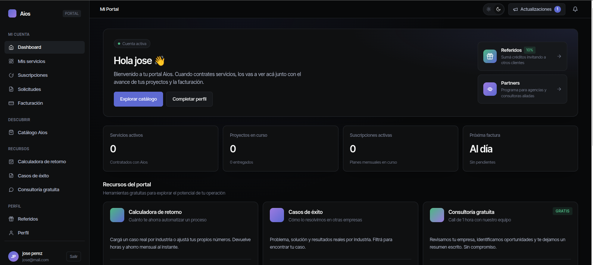Click the Dashboard home icon in sidebar

pos(11,47)
